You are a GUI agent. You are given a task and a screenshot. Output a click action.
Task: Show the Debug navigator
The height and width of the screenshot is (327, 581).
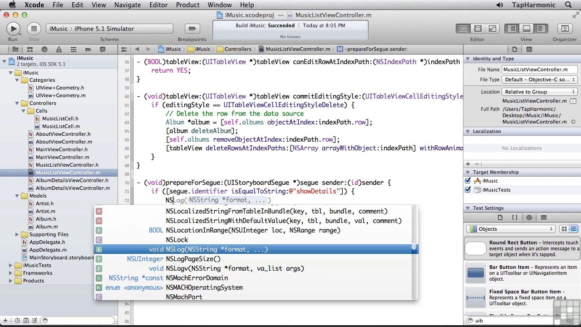[x=73, y=49]
